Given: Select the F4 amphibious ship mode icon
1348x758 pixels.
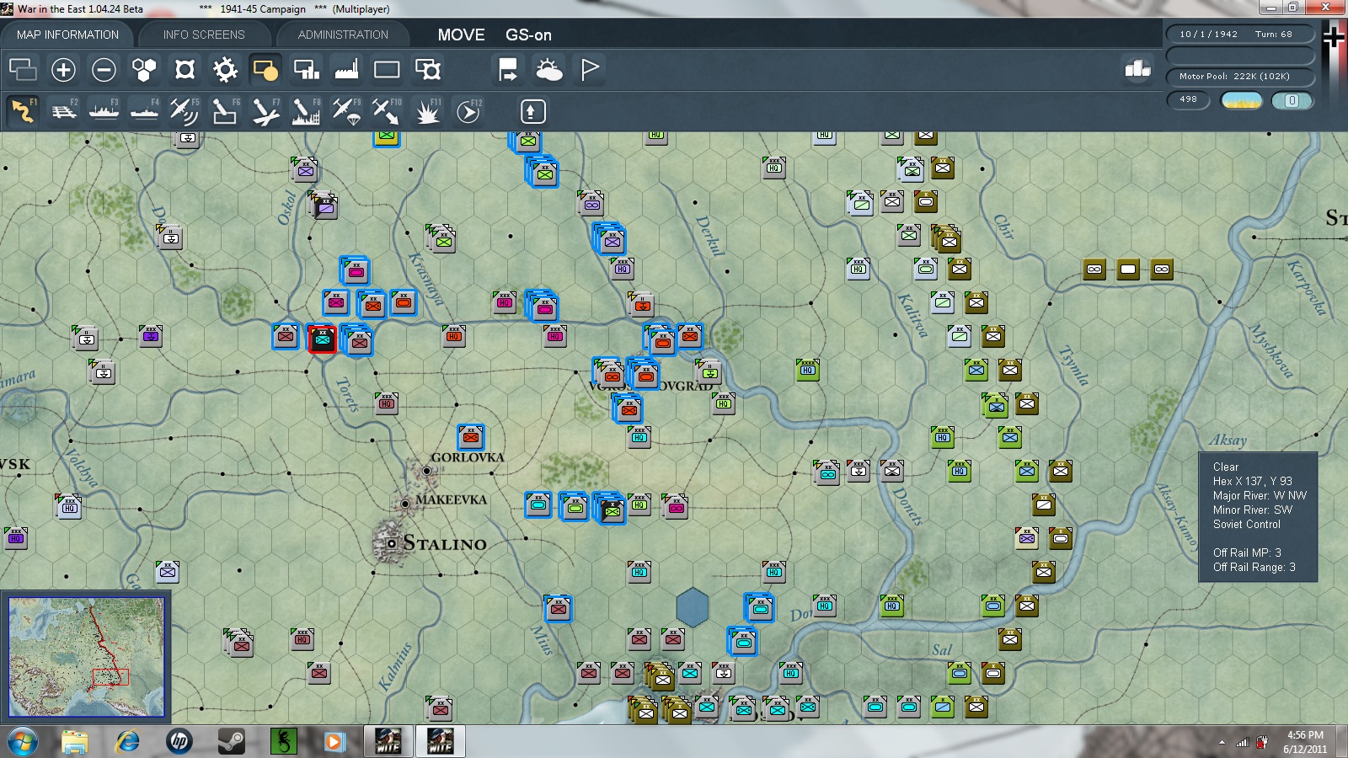Looking at the screenshot, I should coord(144,111).
